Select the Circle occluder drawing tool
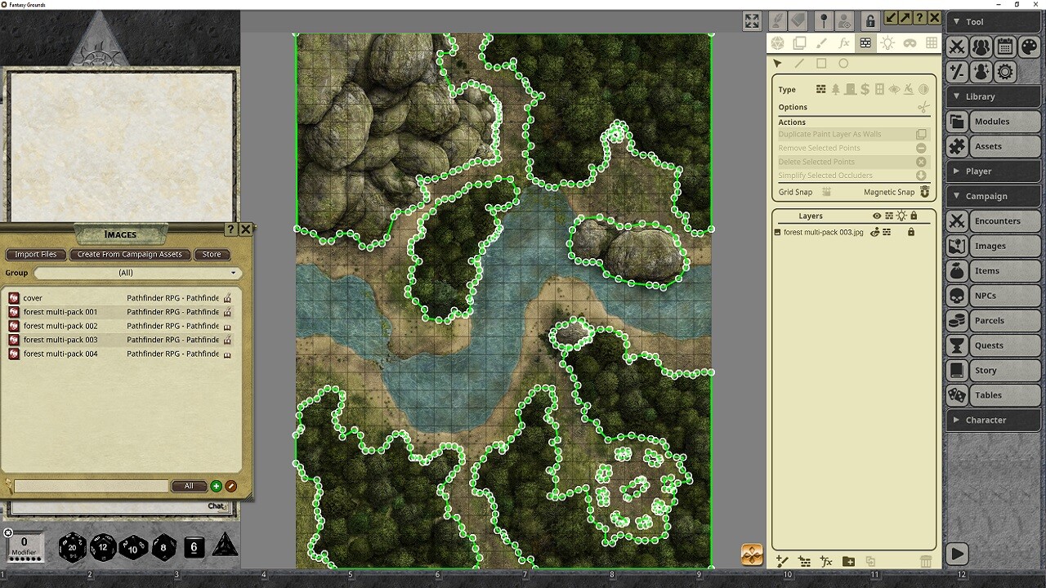 tap(843, 63)
